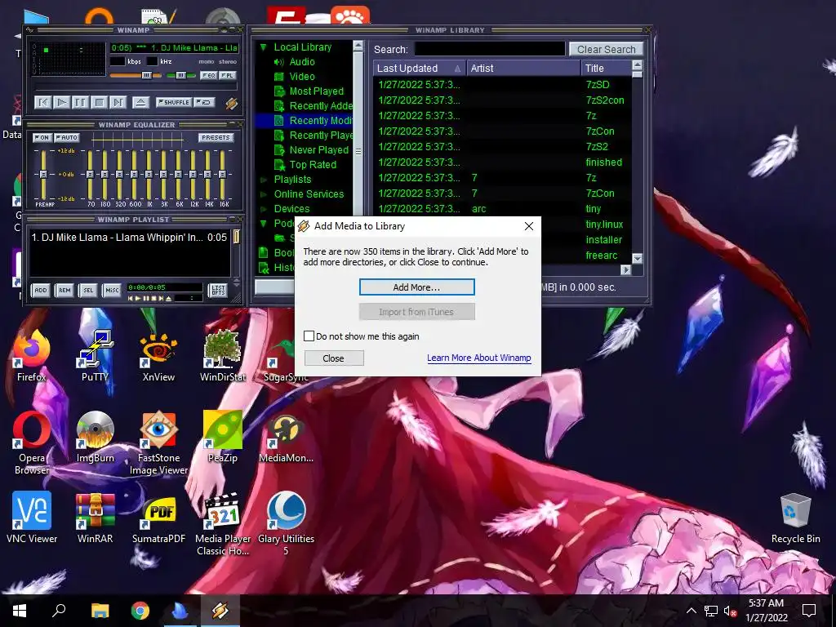Open the PeaZip desktop shortcut
Image resolution: width=836 pixels, height=627 pixels.
click(222, 438)
